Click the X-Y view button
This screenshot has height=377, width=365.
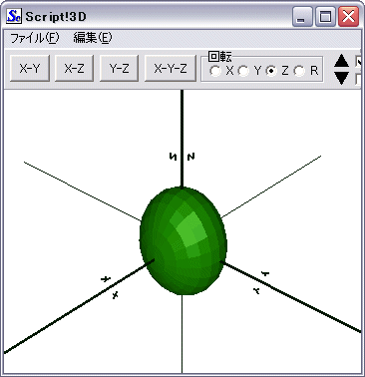[30, 68]
